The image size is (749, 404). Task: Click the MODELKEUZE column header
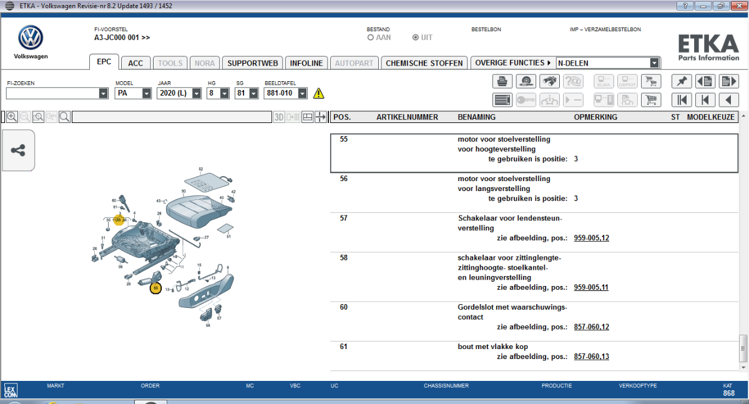click(x=712, y=117)
